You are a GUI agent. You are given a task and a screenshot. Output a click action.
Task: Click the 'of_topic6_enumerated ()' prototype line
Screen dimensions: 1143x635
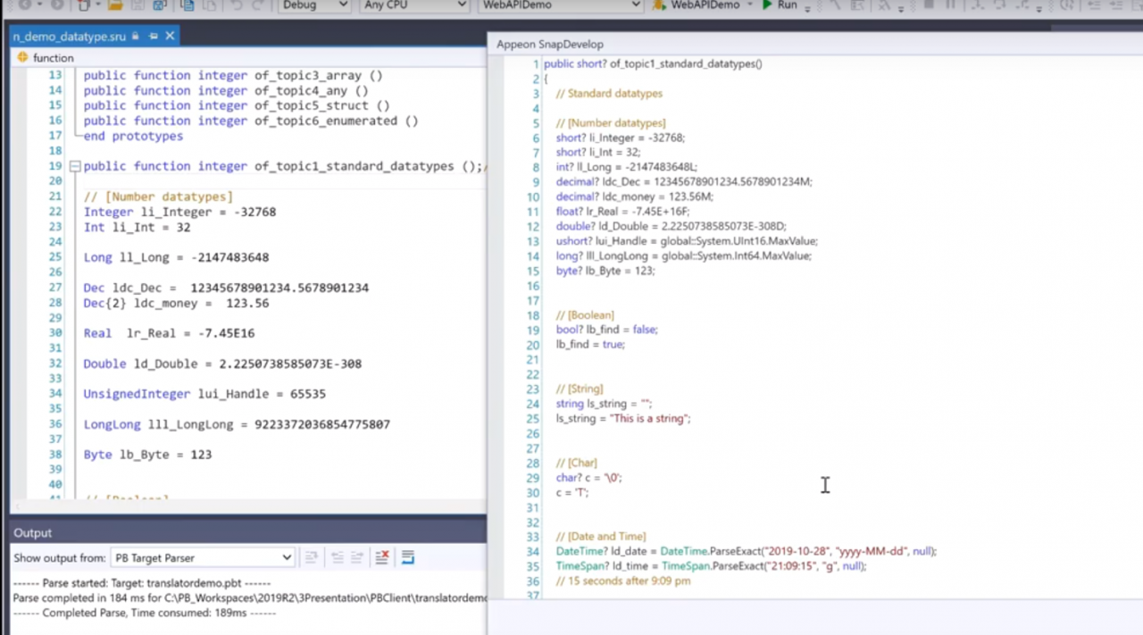(x=251, y=121)
